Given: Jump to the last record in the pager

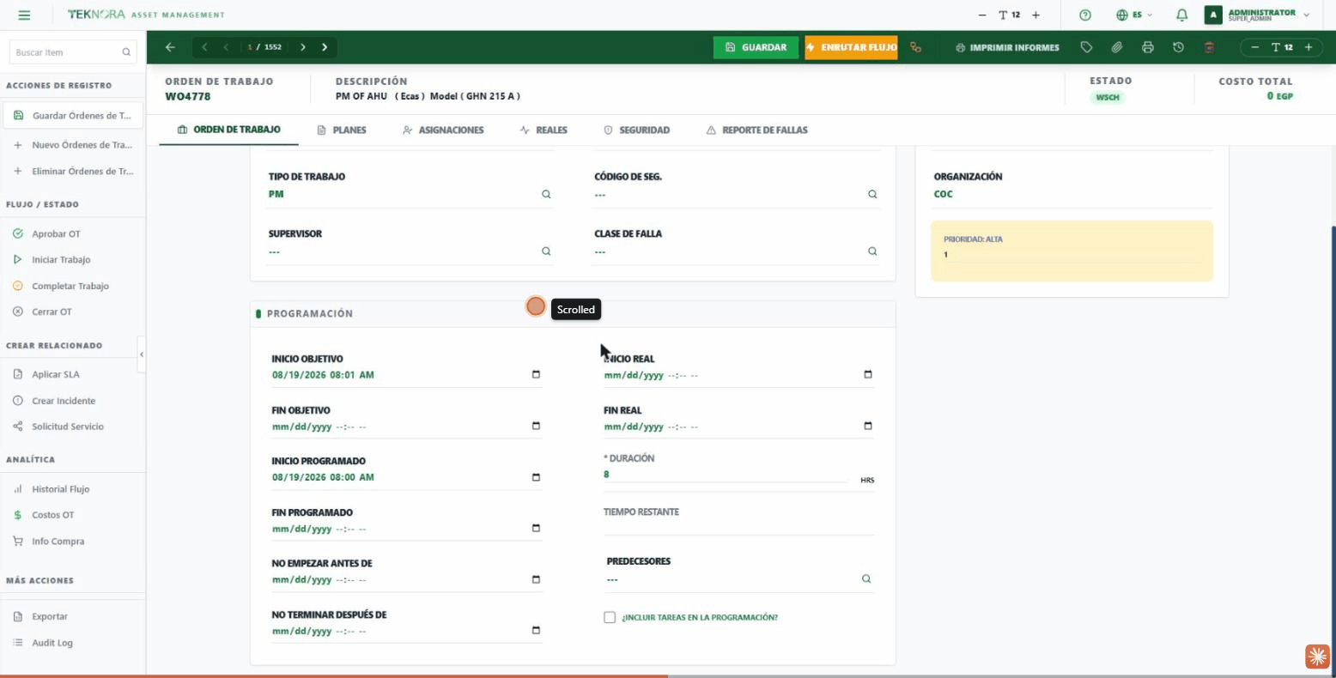Looking at the screenshot, I should point(325,47).
